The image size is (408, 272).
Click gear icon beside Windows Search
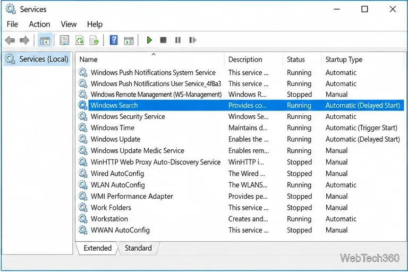[83, 105]
